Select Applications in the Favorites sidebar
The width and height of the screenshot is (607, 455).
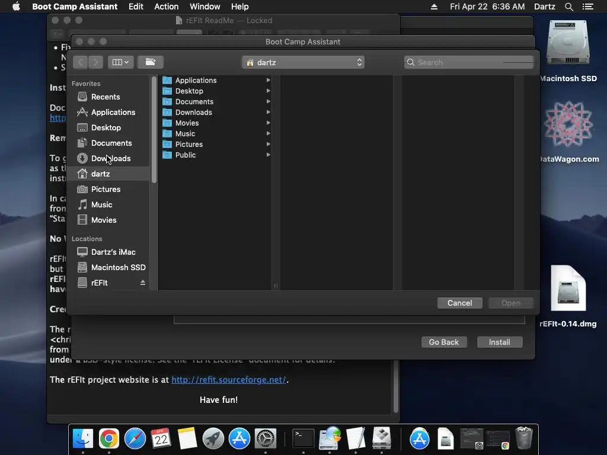[x=109, y=112]
